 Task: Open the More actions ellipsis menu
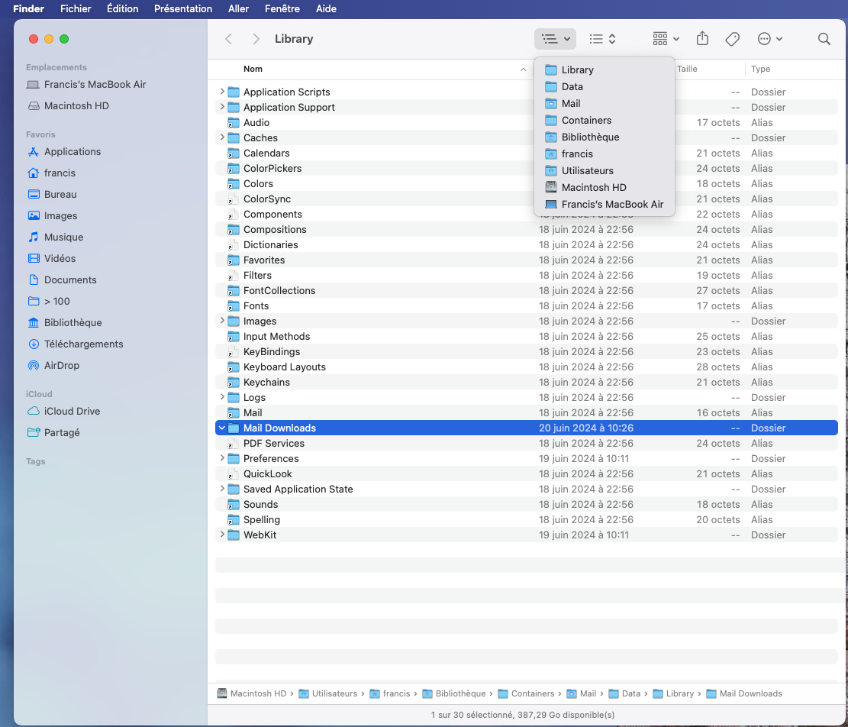(x=769, y=39)
